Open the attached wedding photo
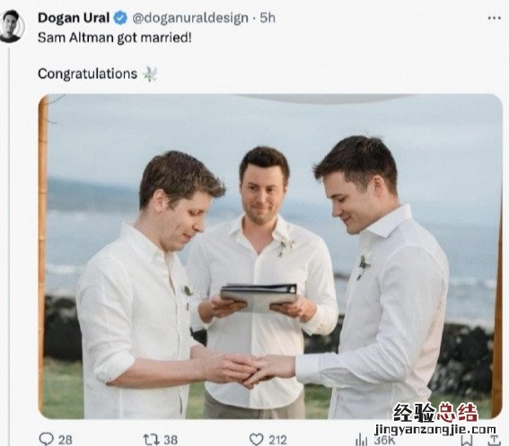The height and width of the screenshot is (446, 509). tap(270, 257)
